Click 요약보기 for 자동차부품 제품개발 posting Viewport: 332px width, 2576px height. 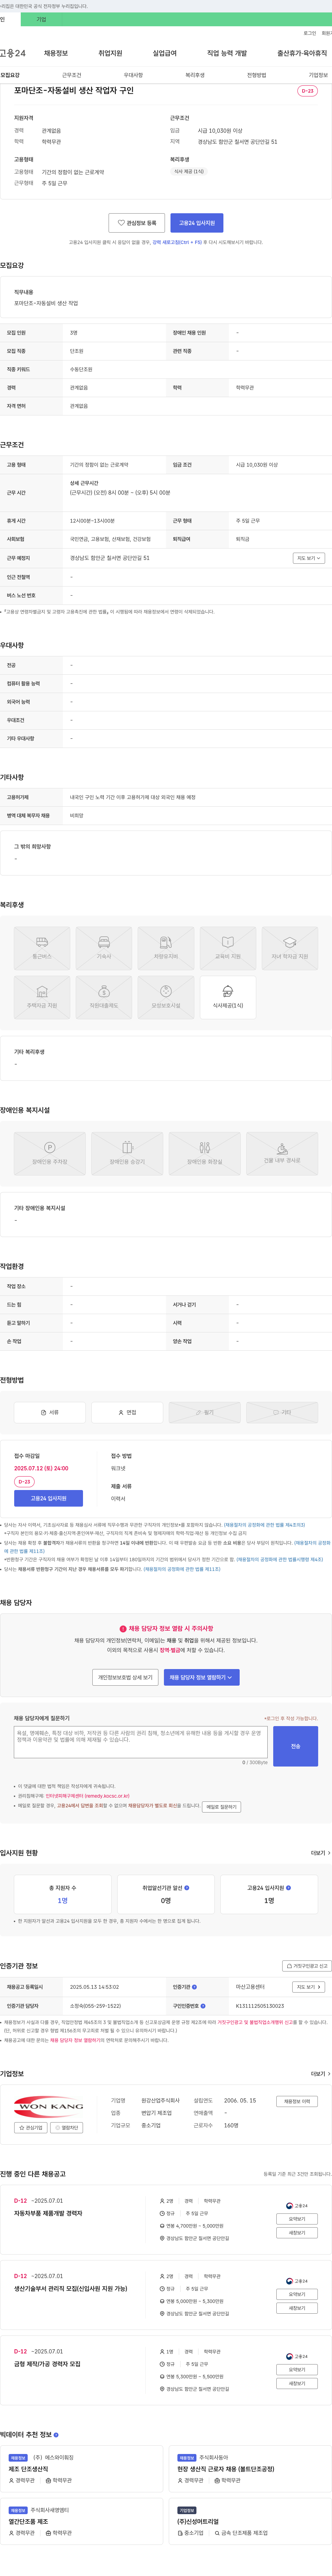pos(297,2219)
